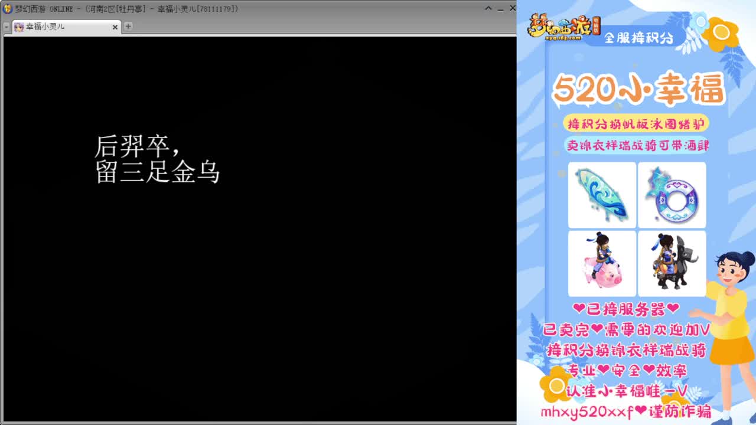Click the 梦幻西游 logo in the banner
This screenshot has height=425, width=756.
point(564,28)
